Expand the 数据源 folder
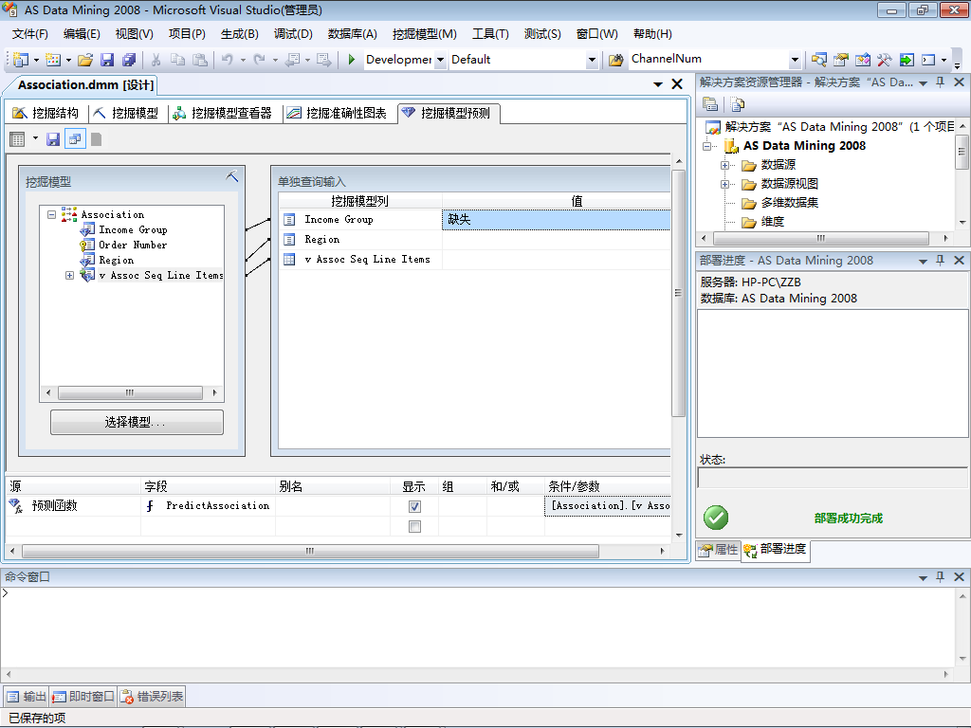 (x=724, y=165)
